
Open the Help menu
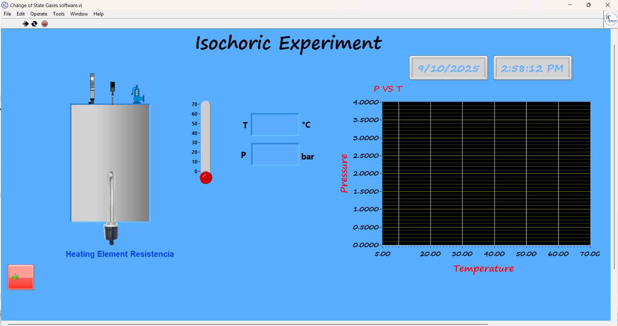[98, 14]
